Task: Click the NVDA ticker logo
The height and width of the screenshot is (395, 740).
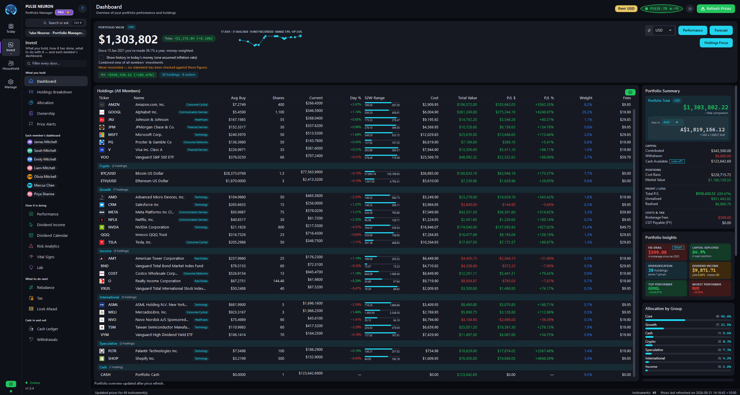Action: coord(102,227)
